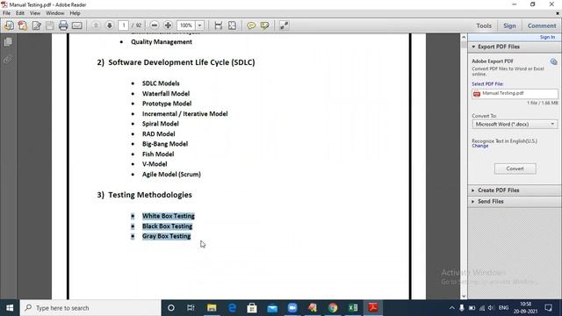Click the Highlight text icon

[x=264, y=25]
